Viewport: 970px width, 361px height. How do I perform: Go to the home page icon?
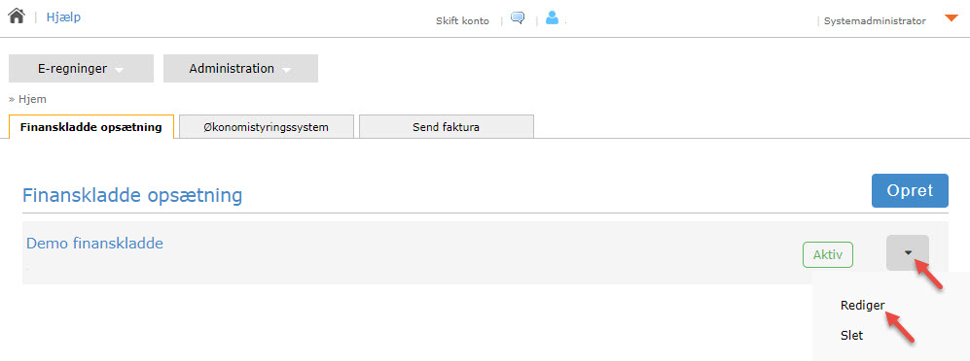point(17,16)
